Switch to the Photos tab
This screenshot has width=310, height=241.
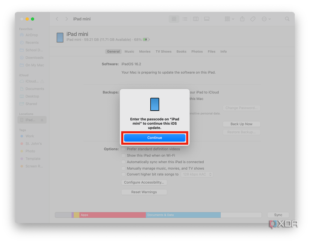click(197, 51)
